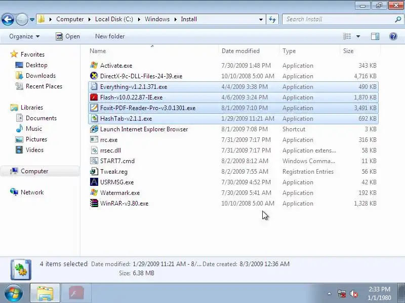Image resolution: width=405 pixels, height=303 pixels.
Task: Click the Open toolbar button
Action: (x=68, y=36)
